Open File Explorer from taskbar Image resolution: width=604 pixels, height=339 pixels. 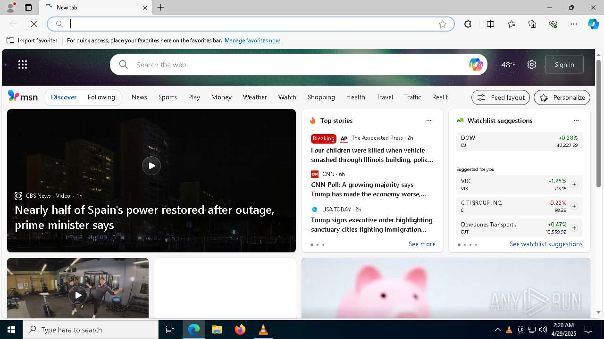click(217, 330)
